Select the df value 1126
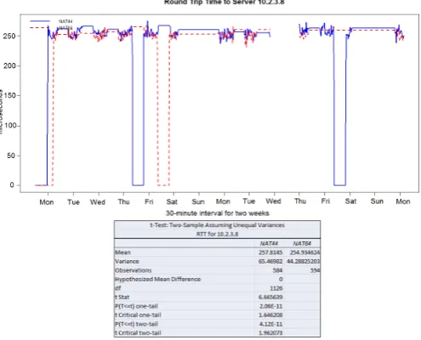The height and width of the screenshot is (340, 421). (x=276, y=288)
